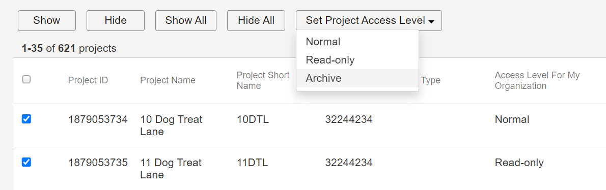This screenshot has width=606, height=190.
Task: Click the Show button
Action: point(47,20)
